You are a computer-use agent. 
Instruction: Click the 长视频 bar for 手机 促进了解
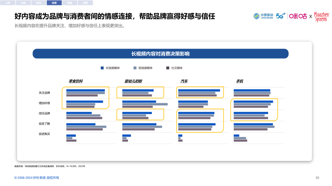(x=253, y=124)
